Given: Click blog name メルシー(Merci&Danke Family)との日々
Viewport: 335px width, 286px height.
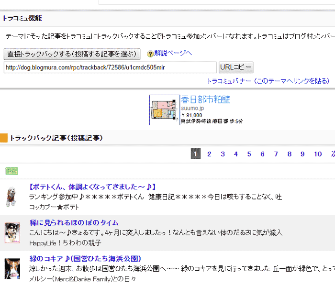Looking at the screenshot, I should pos(82,279).
